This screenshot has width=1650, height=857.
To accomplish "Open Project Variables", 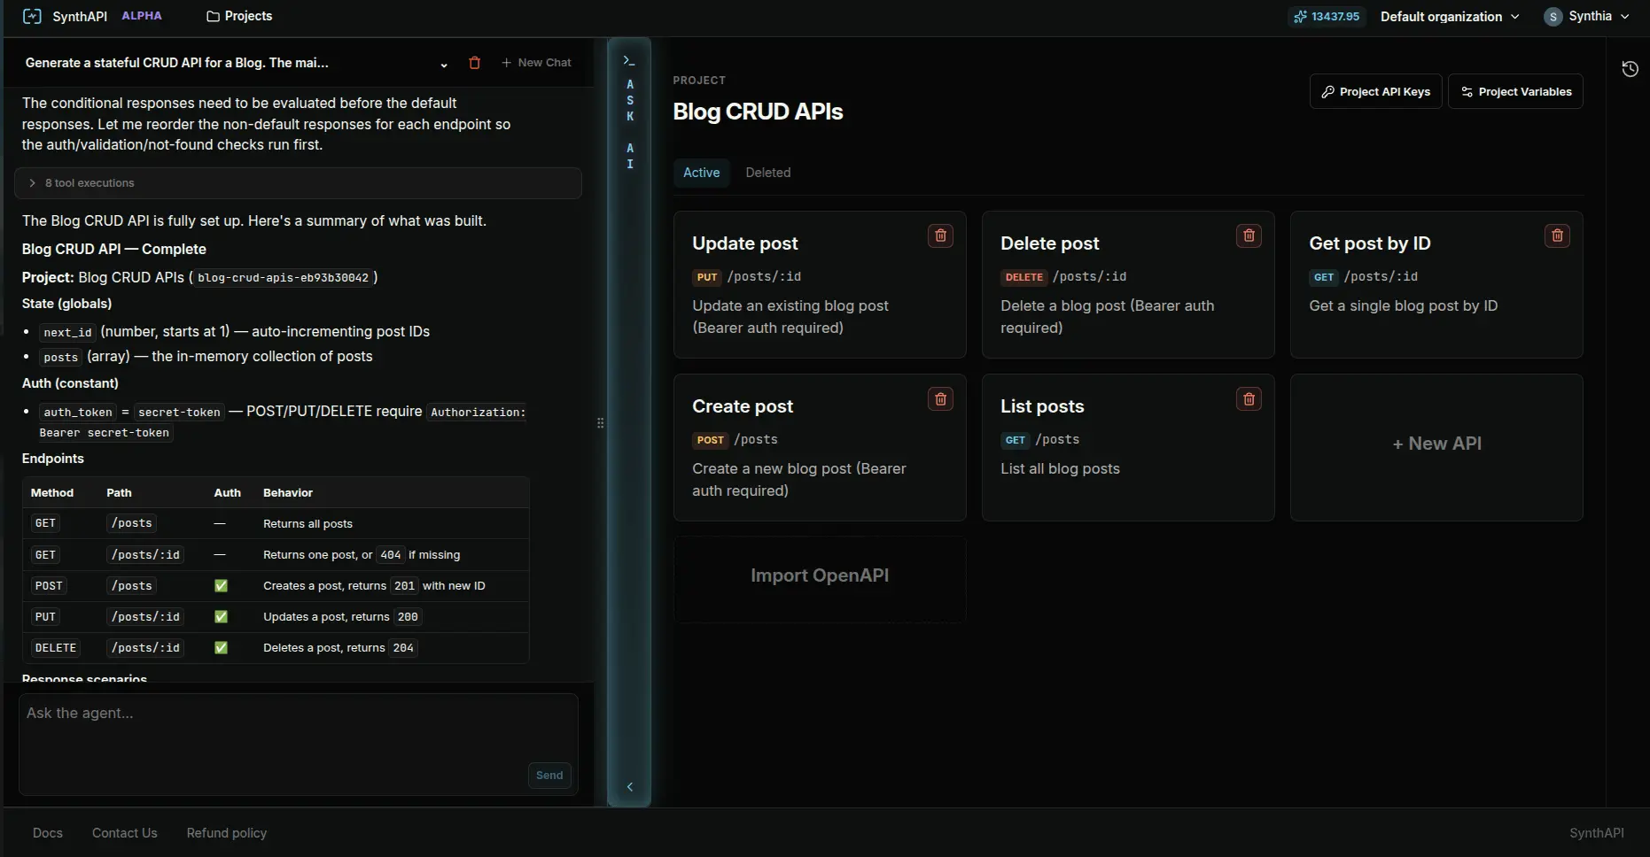I will [x=1515, y=91].
